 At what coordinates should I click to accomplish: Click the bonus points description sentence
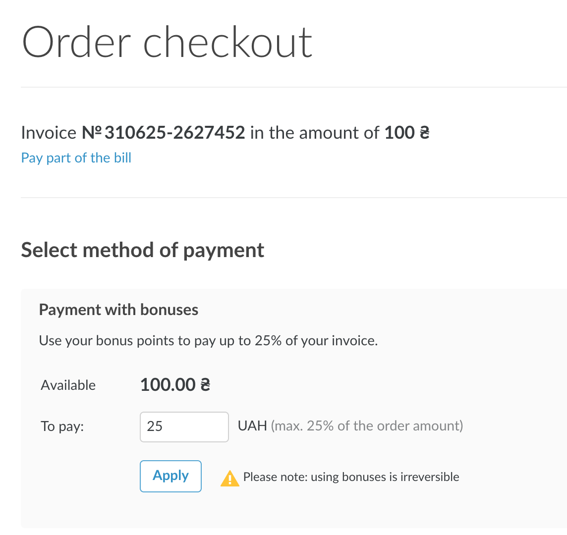coord(208,341)
